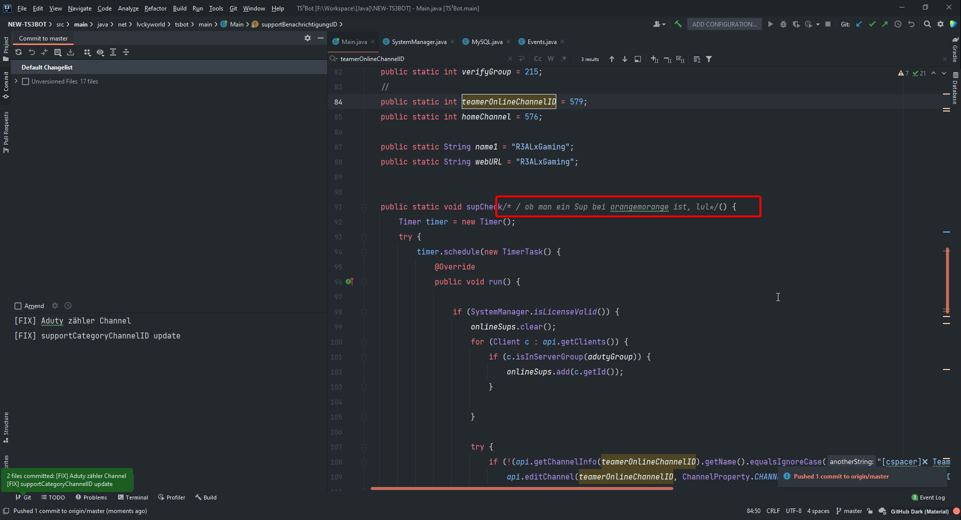The height and width of the screenshot is (520, 961).
Task: Click the Add Configuration button
Action: (724, 24)
